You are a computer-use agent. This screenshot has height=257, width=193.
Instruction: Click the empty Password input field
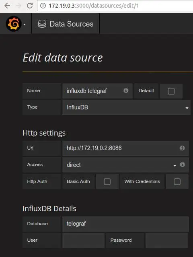click(x=166, y=240)
